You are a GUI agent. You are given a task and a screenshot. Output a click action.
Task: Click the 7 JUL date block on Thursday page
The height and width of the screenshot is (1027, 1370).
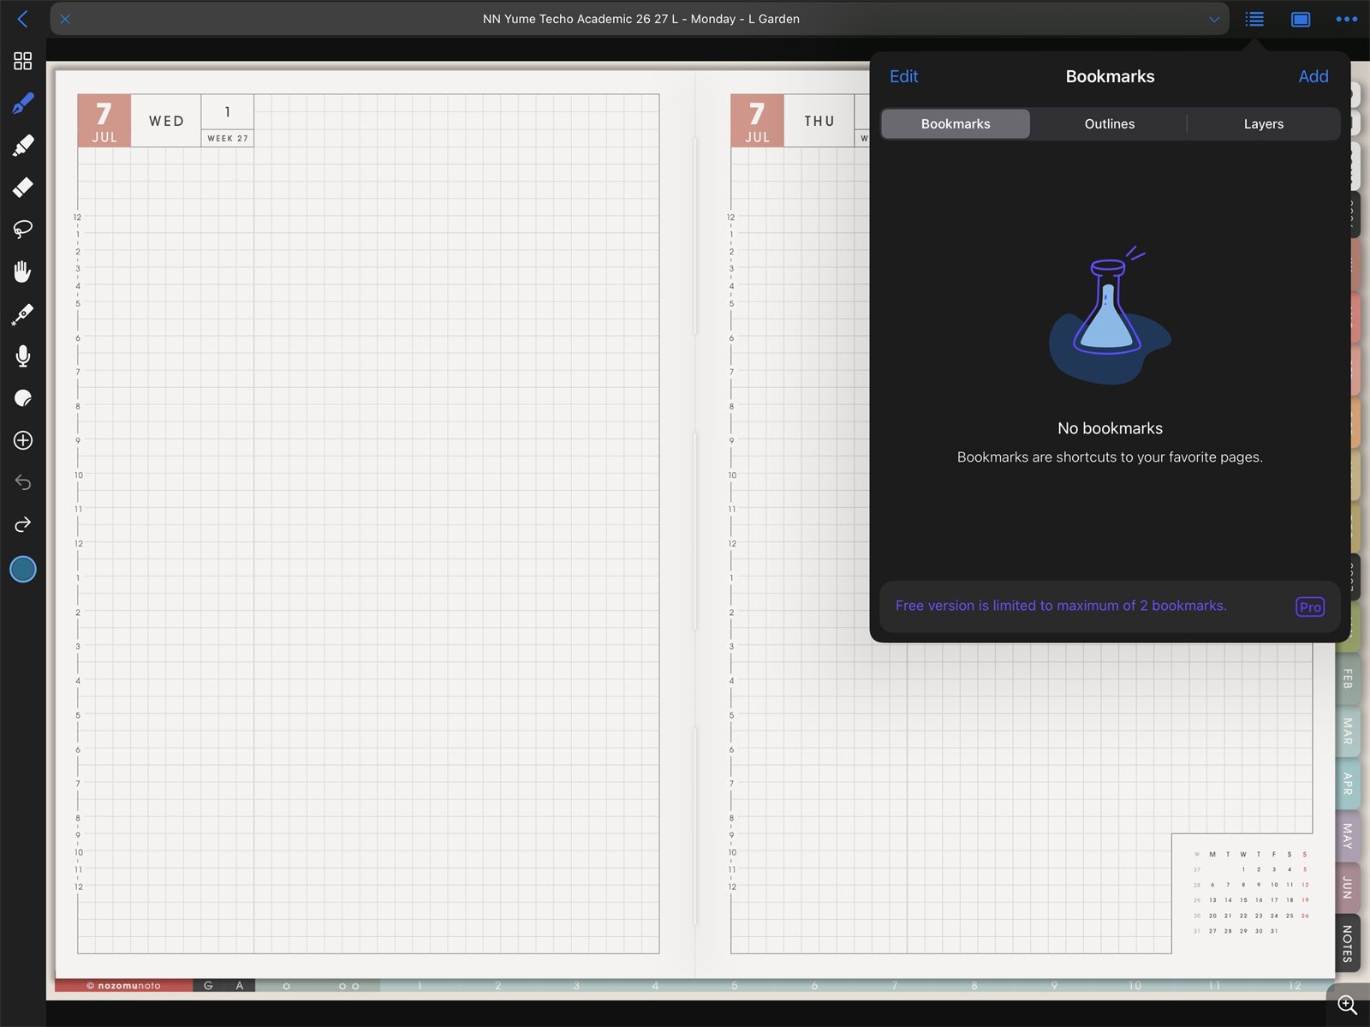757,121
